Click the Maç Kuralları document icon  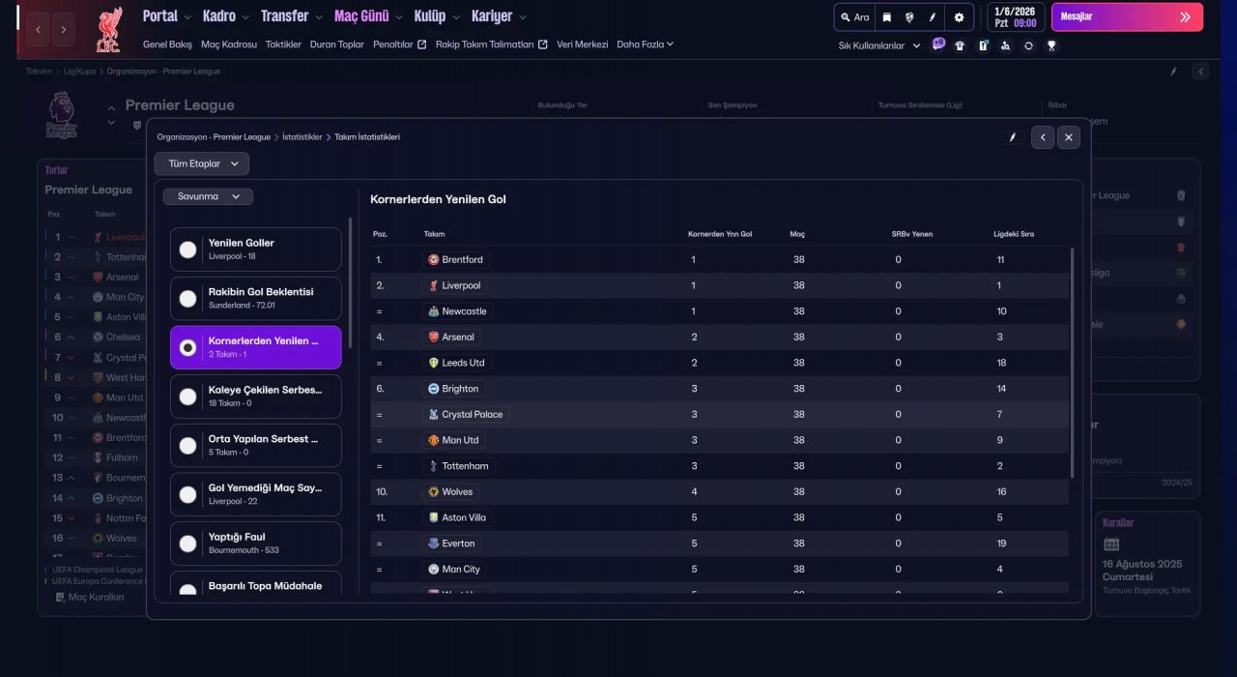pos(61,598)
